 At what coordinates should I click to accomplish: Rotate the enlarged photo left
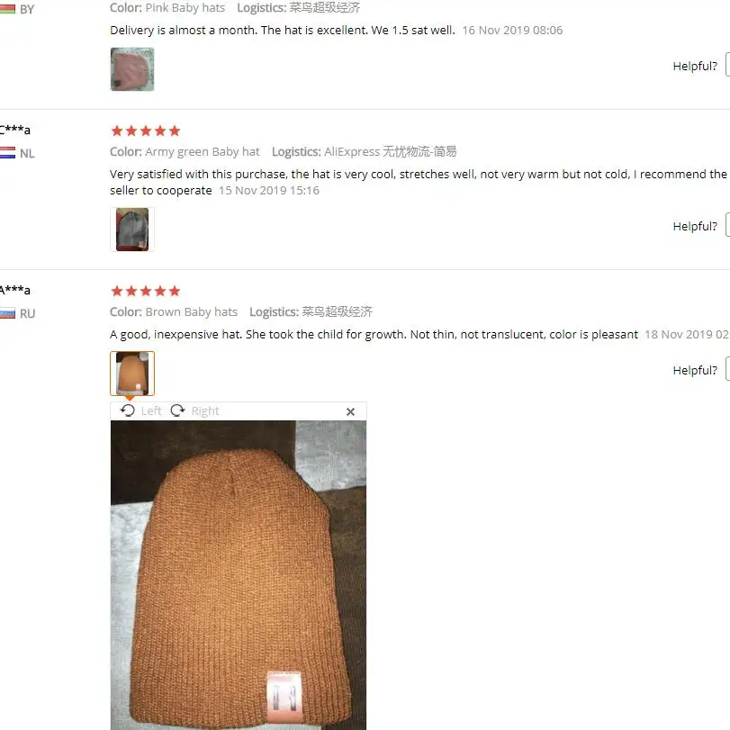(x=128, y=410)
